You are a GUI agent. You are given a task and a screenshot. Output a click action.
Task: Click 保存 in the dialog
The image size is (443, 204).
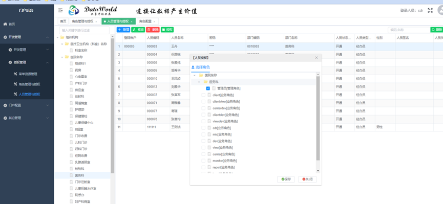[286, 179]
